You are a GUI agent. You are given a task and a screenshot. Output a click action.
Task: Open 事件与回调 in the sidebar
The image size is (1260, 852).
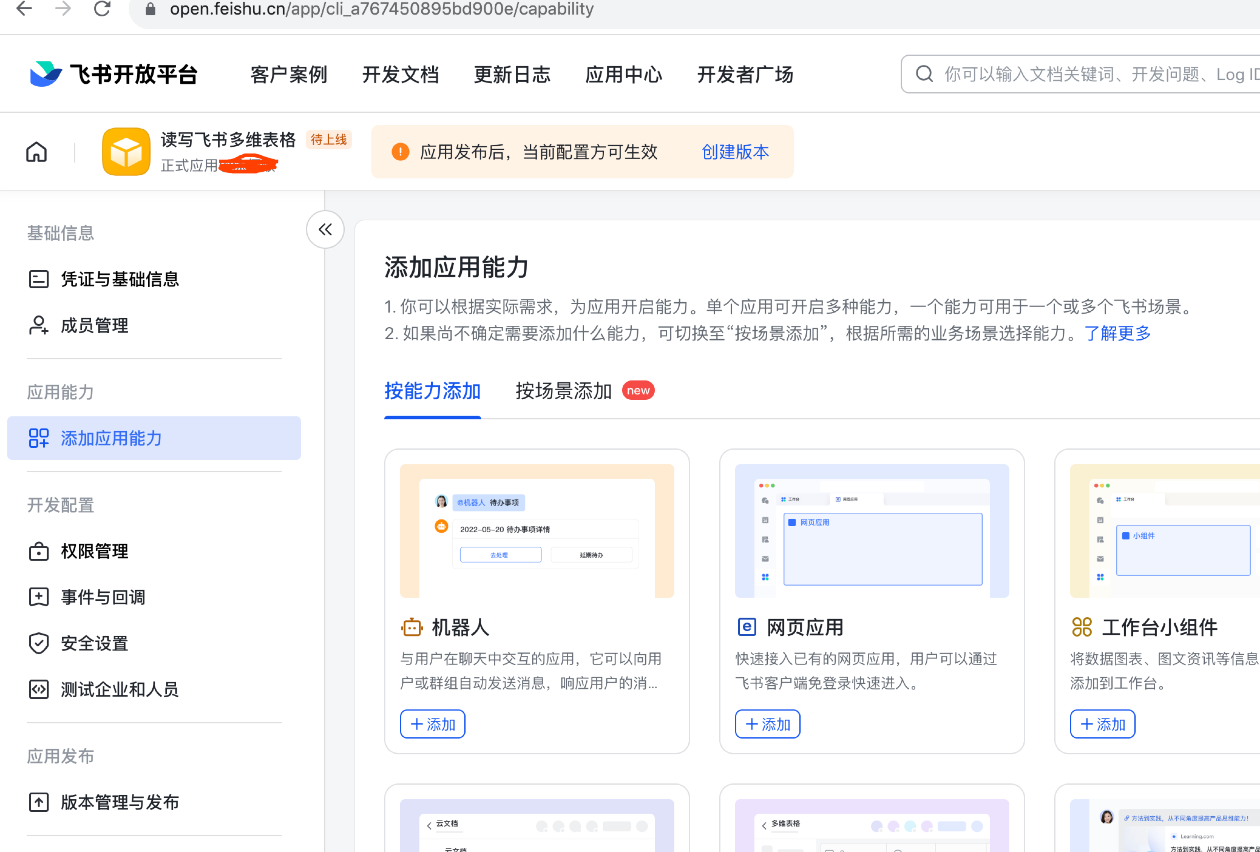103,597
